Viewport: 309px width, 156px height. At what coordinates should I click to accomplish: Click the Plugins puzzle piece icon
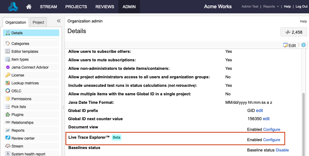coord(8,114)
